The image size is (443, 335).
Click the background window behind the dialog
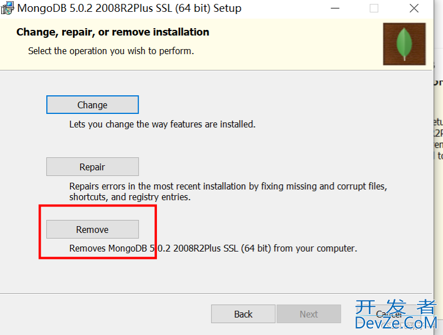(x=438, y=170)
